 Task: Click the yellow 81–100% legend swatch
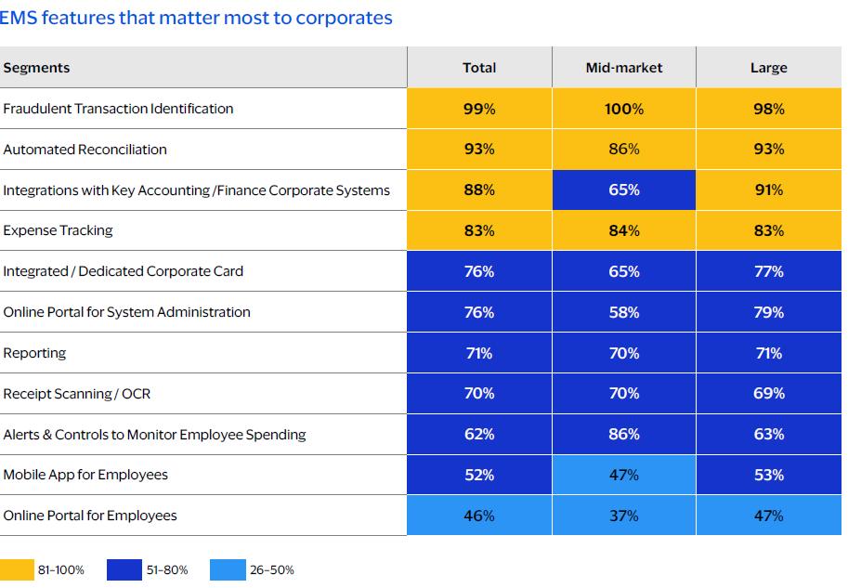click(x=16, y=569)
